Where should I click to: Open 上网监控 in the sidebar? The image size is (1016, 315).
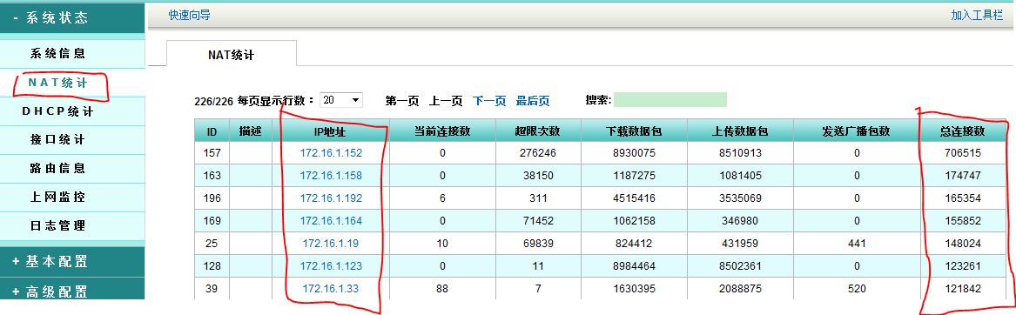[57, 197]
